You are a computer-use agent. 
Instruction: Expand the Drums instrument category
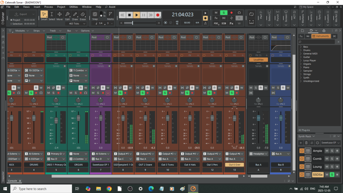point(301,50)
